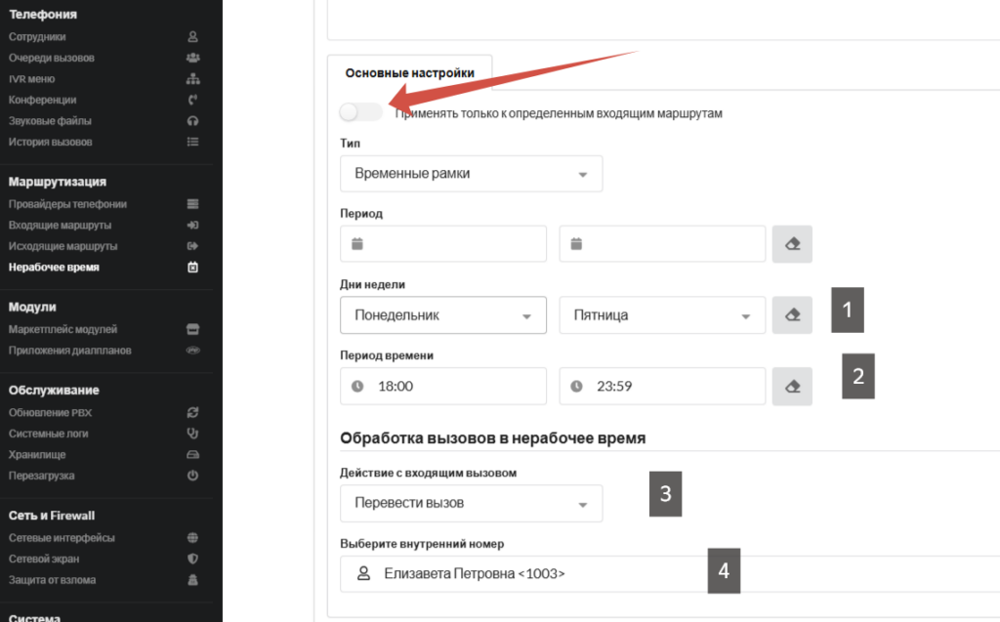The width and height of the screenshot is (1000, 622).
Task: Click the phone icon beside Конференции
Action: click(192, 101)
